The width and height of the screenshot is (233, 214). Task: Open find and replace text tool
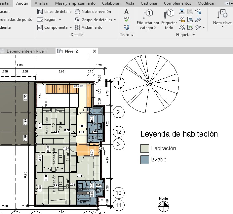126,27
